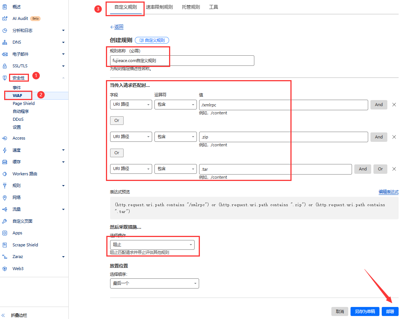
Task: Click the rule name input field
Action: coord(182,61)
